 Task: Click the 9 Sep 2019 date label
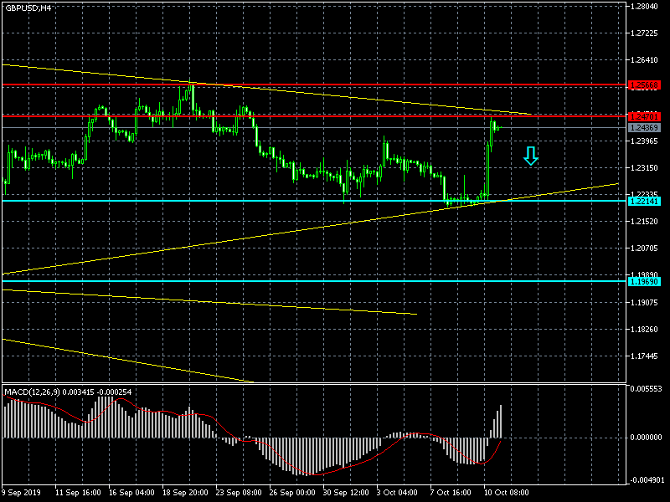pyautogui.click(x=22, y=492)
